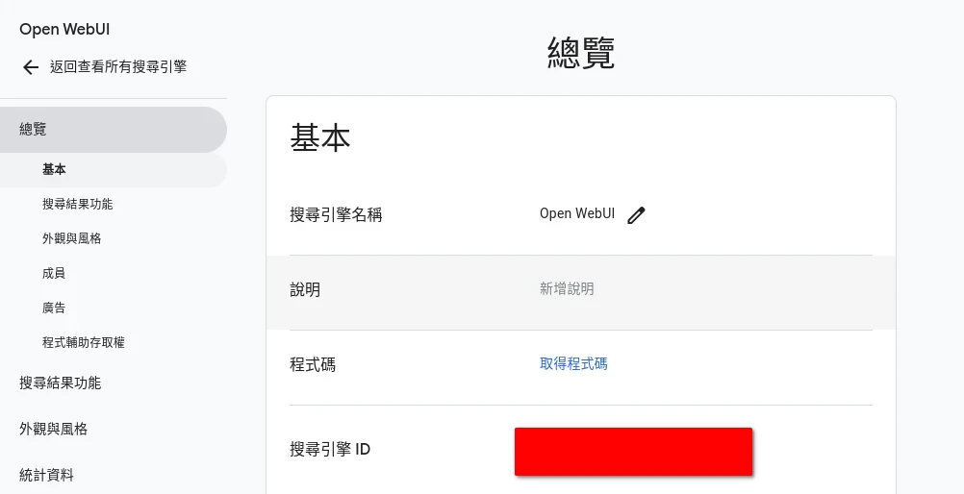Select 總覽 in the sidebar
Viewport: 964px width, 494px height.
point(33,130)
